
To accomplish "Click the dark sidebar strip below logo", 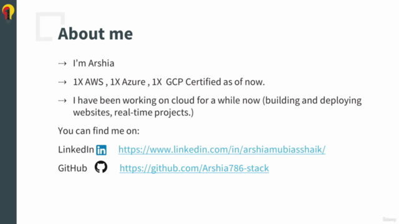I will point(8,124).
